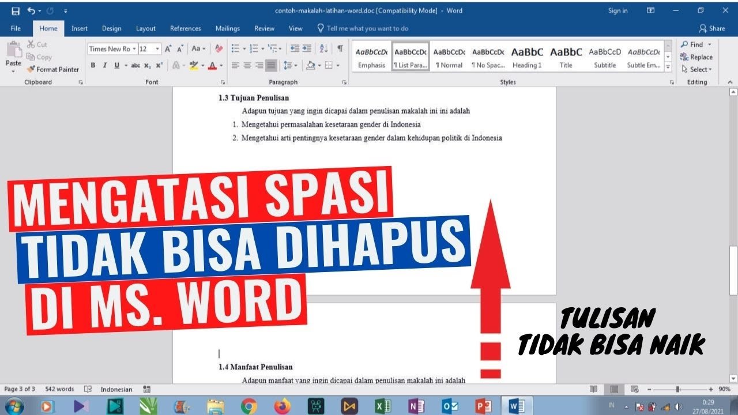Open Chrome from the Windows taskbar

[x=249, y=406]
